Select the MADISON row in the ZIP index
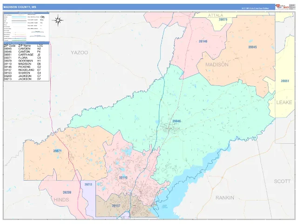Screen dimensions: 298x224 point(27,64)
